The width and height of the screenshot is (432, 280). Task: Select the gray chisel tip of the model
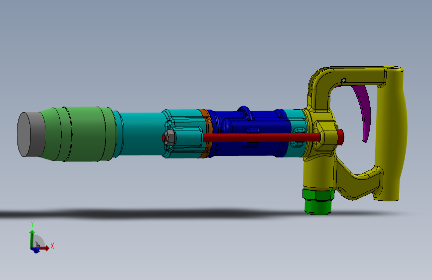(x=30, y=135)
